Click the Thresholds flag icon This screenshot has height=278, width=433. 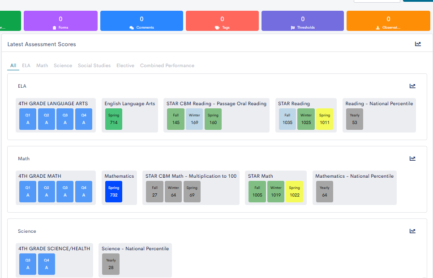[293, 28]
